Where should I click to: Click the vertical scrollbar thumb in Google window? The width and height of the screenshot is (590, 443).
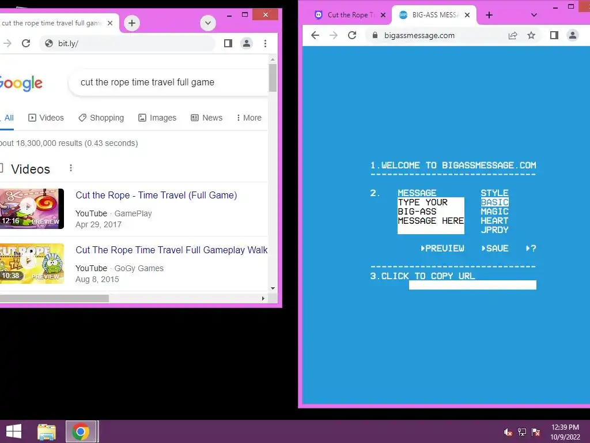(x=273, y=78)
